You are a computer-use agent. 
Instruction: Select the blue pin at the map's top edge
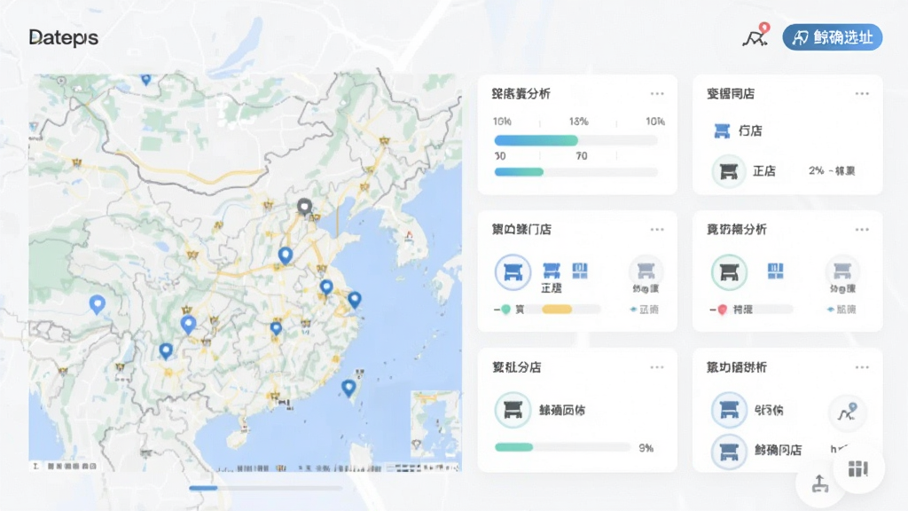coord(146,79)
